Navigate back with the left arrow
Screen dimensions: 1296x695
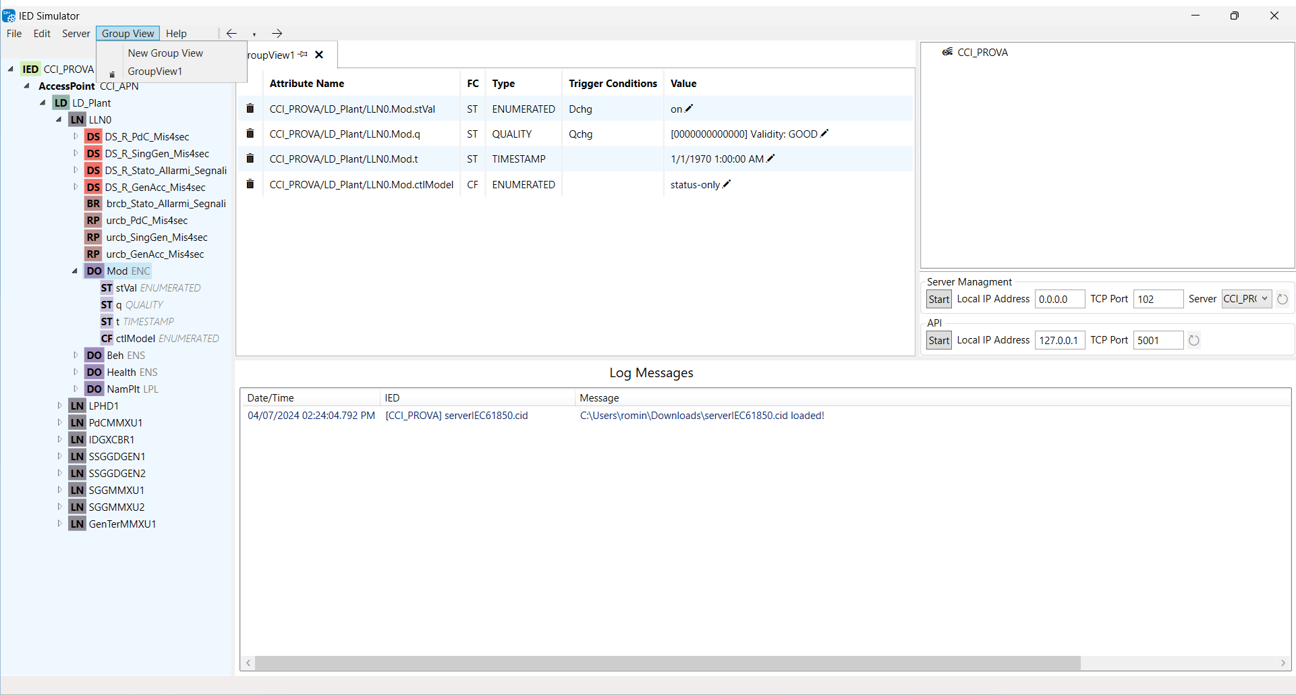coord(231,33)
